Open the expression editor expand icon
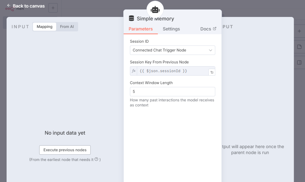This screenshot has height=182, width=305. (x=212, y=72)
